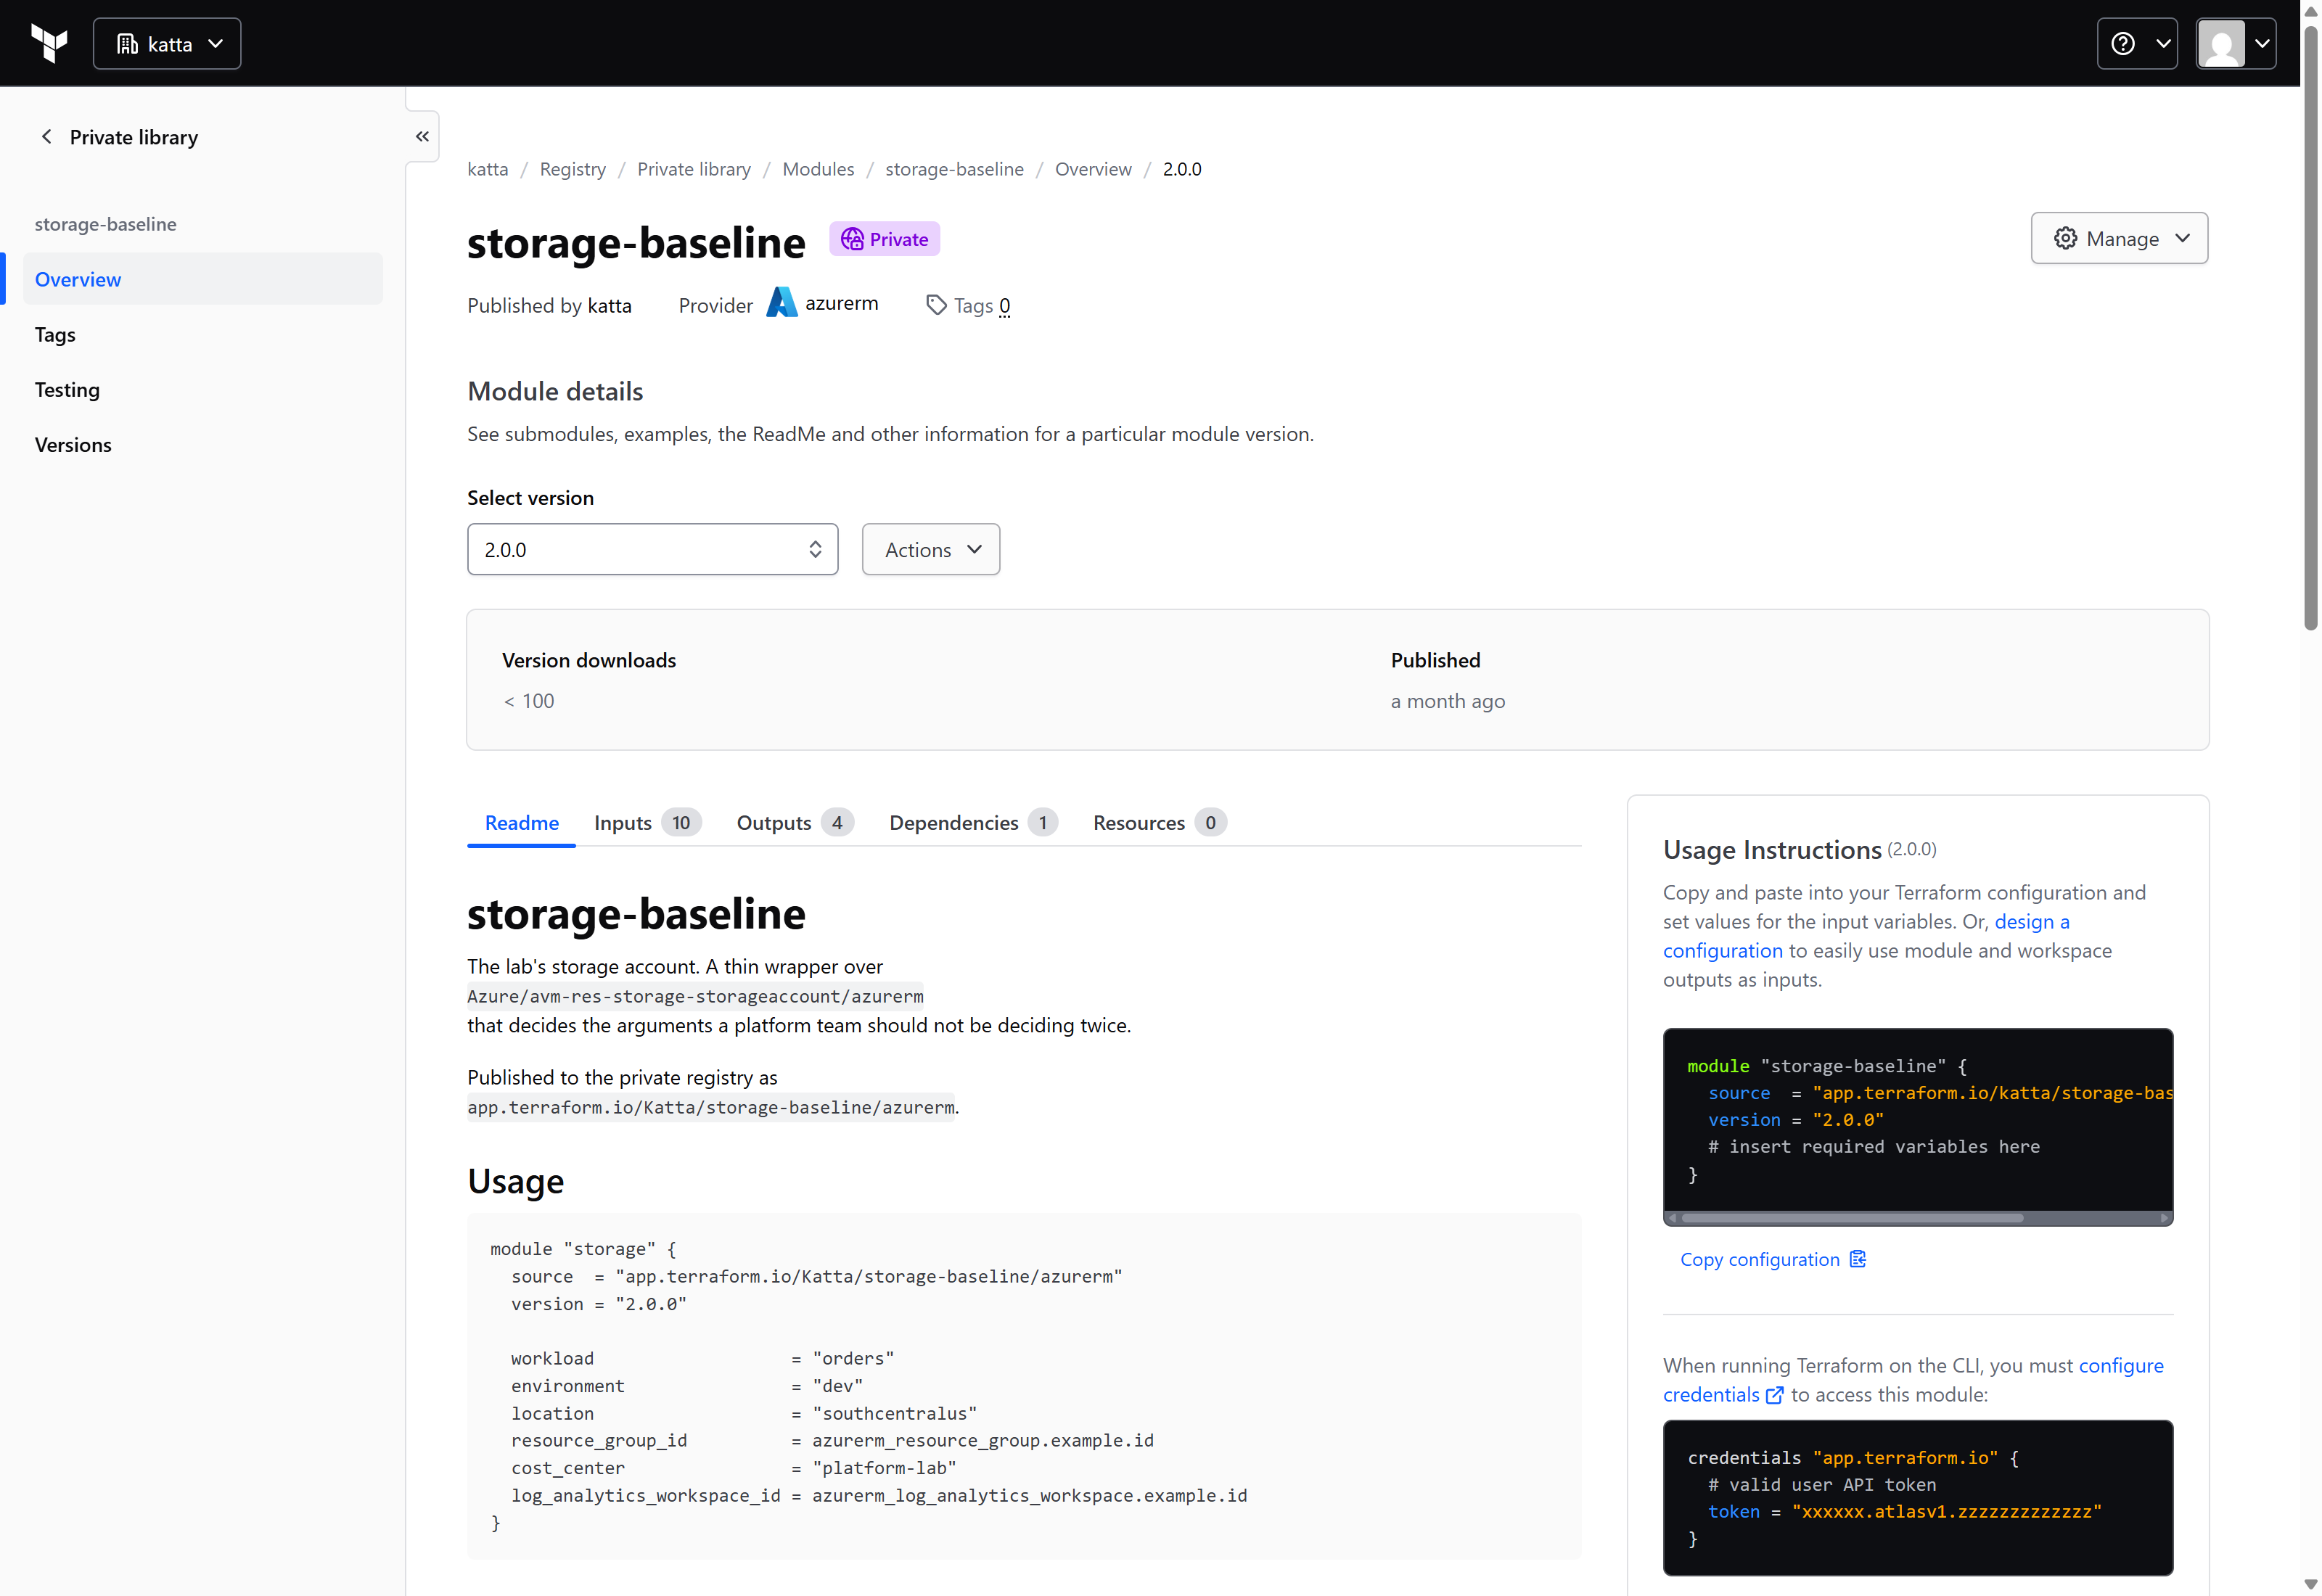Click the 'a month ago' published value
The height and width of the screenshot is (1596, 2322).
pos(1447,701)
